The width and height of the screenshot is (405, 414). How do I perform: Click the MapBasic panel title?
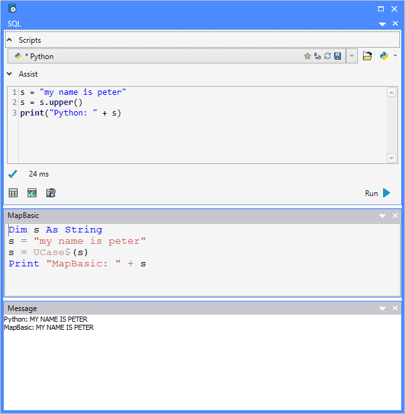click(23, 215)
